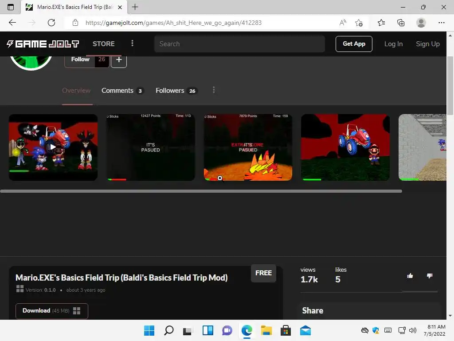Switch to the Comments tab

[122, 91]
